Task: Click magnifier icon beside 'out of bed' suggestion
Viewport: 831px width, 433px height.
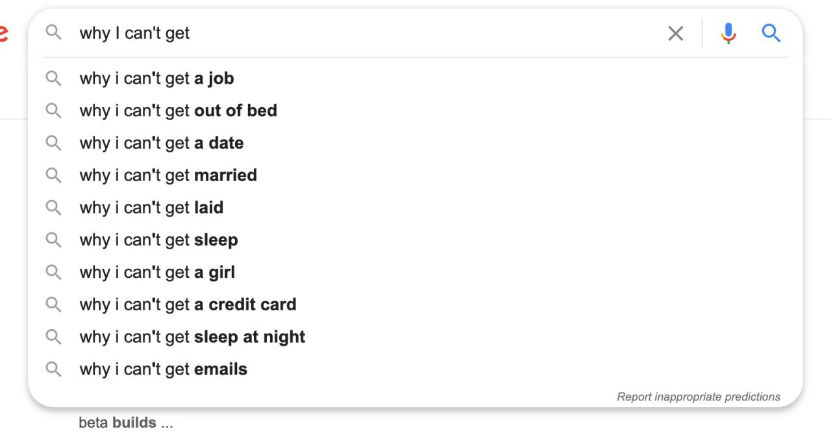Action: coord(53,111)
